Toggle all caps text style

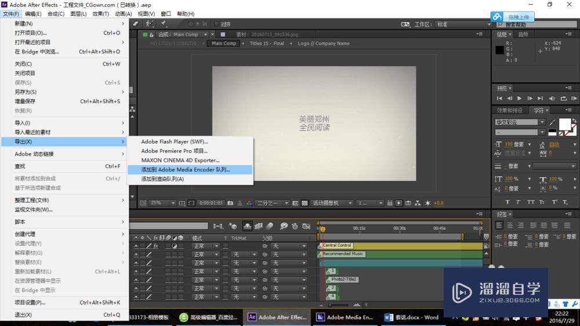coord(531,202)
